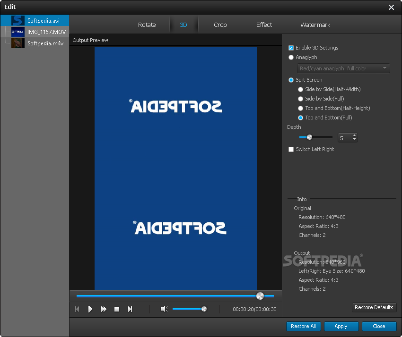The height and width of the screenshot is (337, 402).
Task: Mute audio with speaker icon
Action: pyautogui.click(x=164, y=309)
